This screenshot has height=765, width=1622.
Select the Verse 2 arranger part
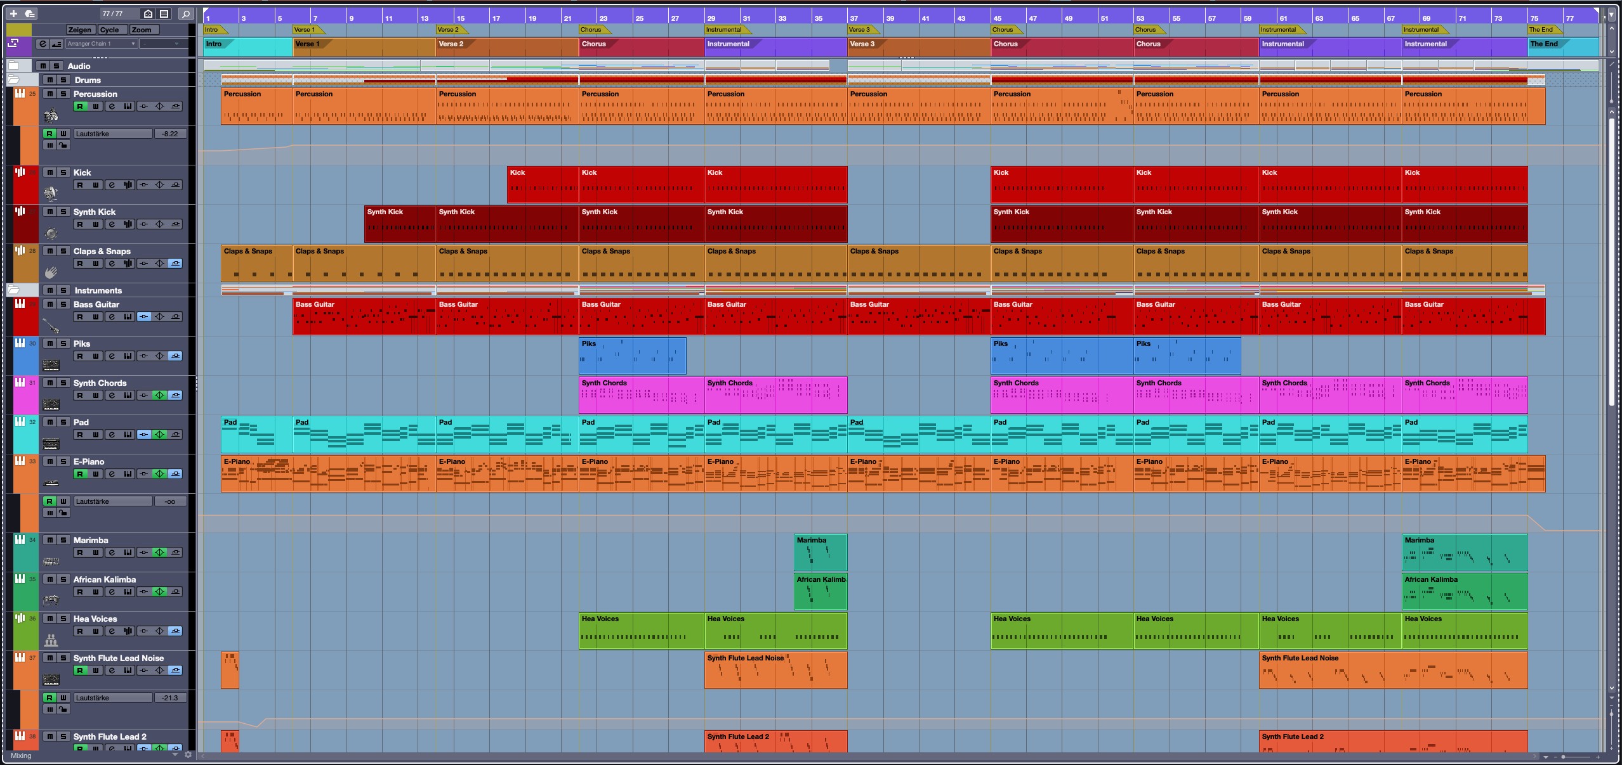click(506, 44)
